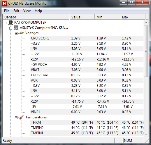This screenshot has height=145, width=151.
Task: Click the 11.97 V max cell
Action: pyautogui.click(x=127, y=54)
